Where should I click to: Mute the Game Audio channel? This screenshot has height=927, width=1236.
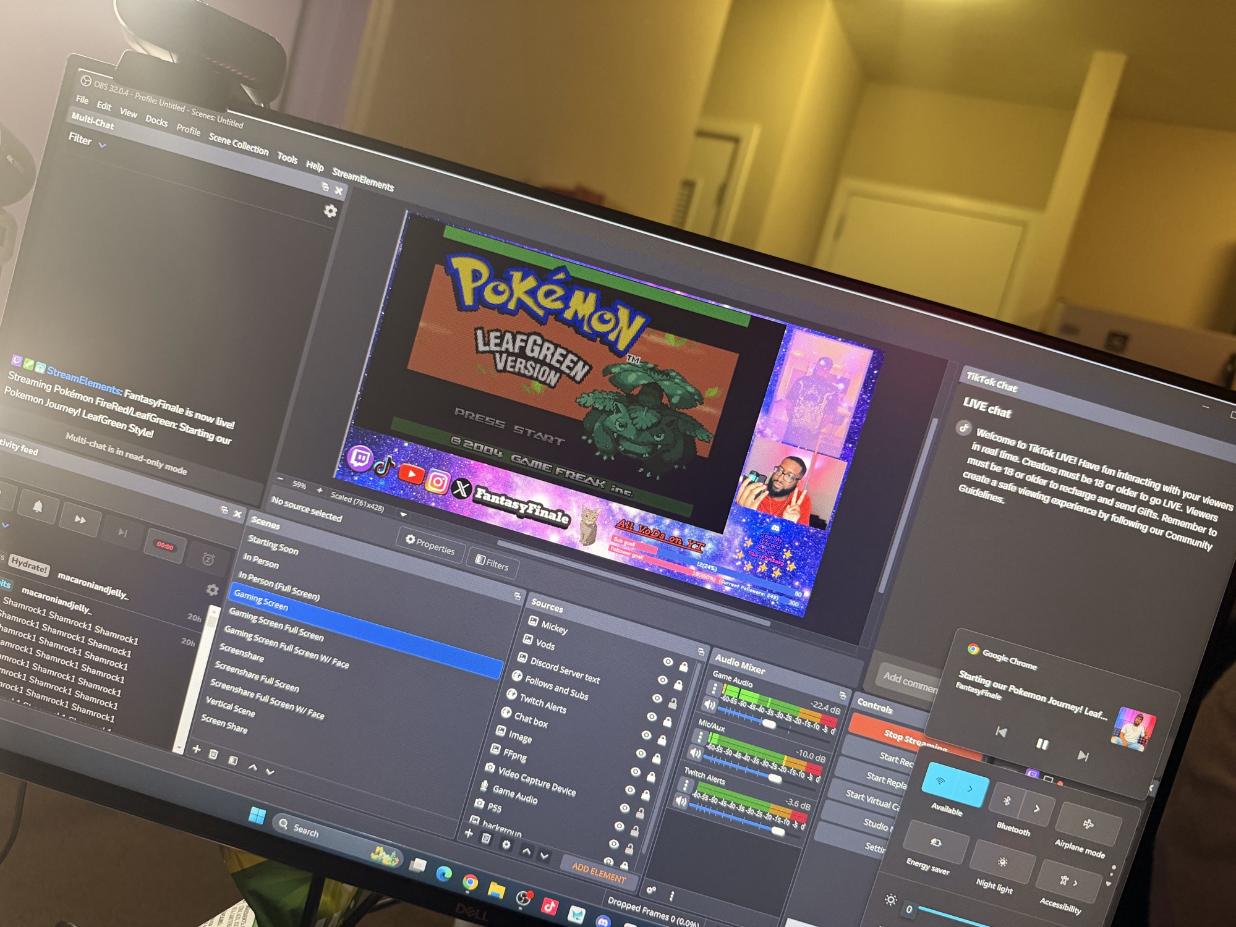(x=709, y=705)
